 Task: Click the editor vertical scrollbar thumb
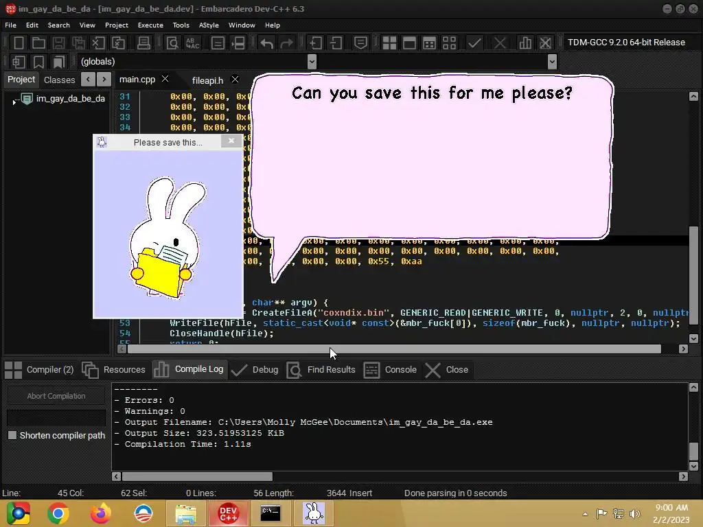point(693,275)
